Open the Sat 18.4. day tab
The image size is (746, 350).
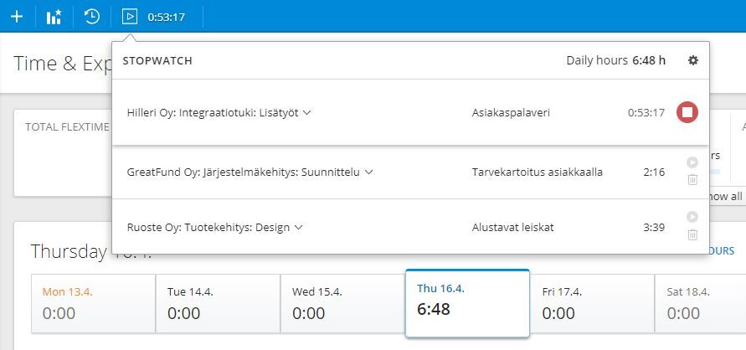pyautogui.click(x=700, y=305)
